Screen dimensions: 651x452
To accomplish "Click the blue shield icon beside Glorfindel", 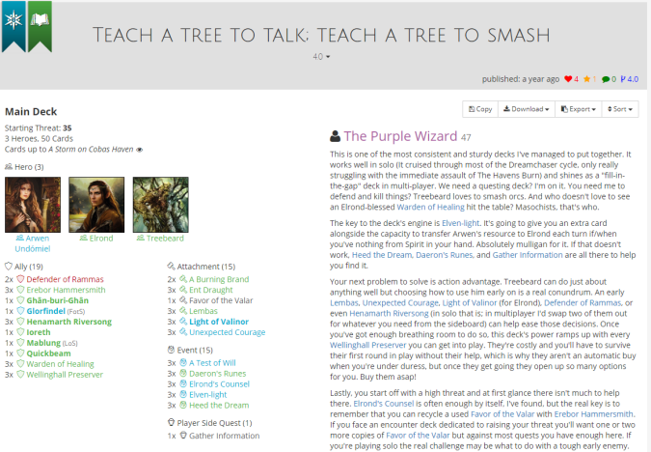I will pyautogui.click(x=20, y=311).
